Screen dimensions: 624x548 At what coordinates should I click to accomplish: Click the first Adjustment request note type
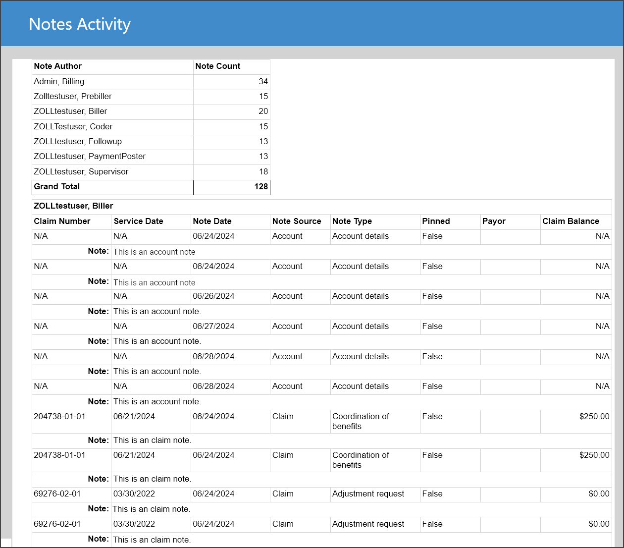(x=368, y=494)
